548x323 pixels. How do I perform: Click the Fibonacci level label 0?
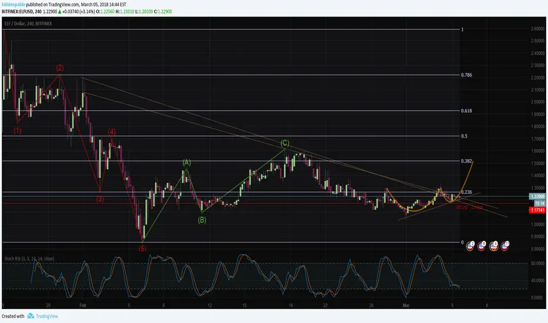(462, 243)
